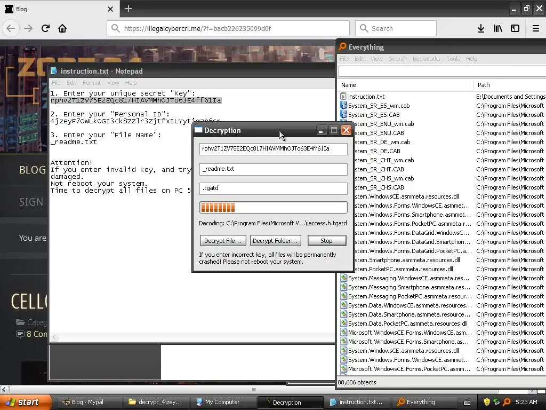Click the 8 comments link on webpage
The width and height of the screenshot is (546, 410).
pyautogui.click(x=37, y=334)
